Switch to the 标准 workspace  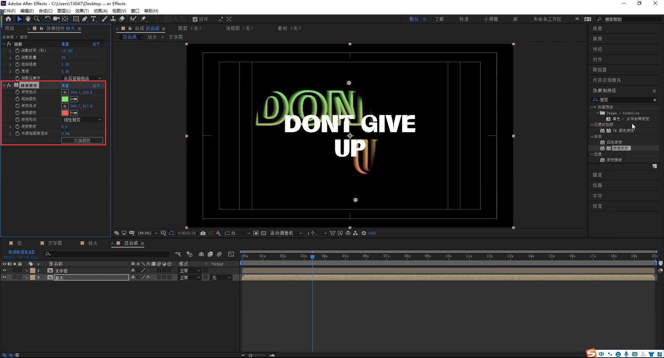point(464,19)
